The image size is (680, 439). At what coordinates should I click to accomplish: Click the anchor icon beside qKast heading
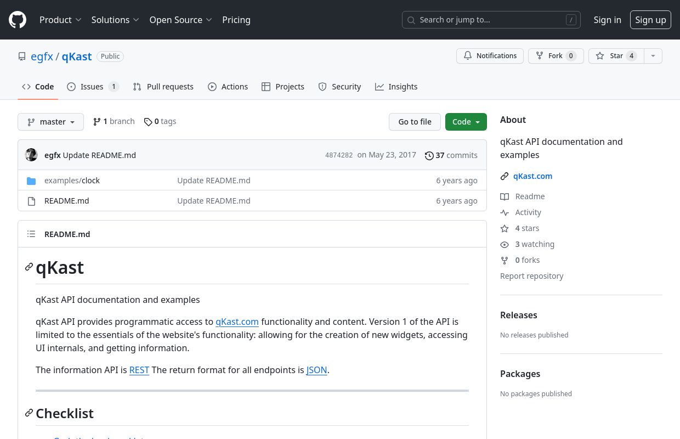tap(29, 267)
